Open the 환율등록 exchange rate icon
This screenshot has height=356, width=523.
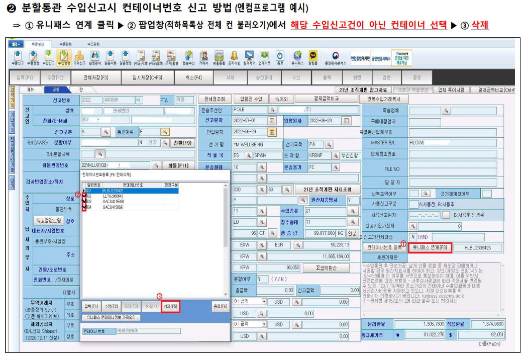pos(219,57)
